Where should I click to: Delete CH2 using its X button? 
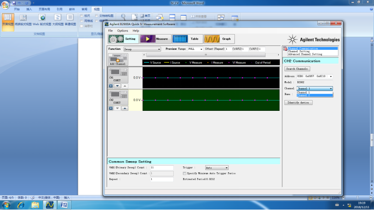(111, 108)
